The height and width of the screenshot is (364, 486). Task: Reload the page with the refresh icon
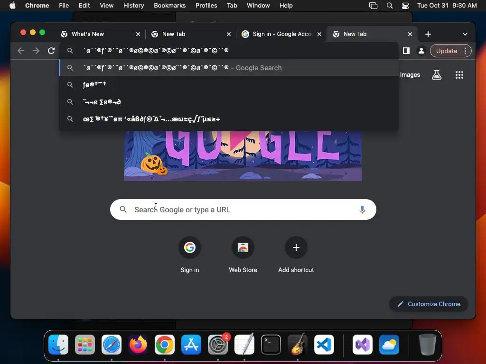tap(51, 51)
